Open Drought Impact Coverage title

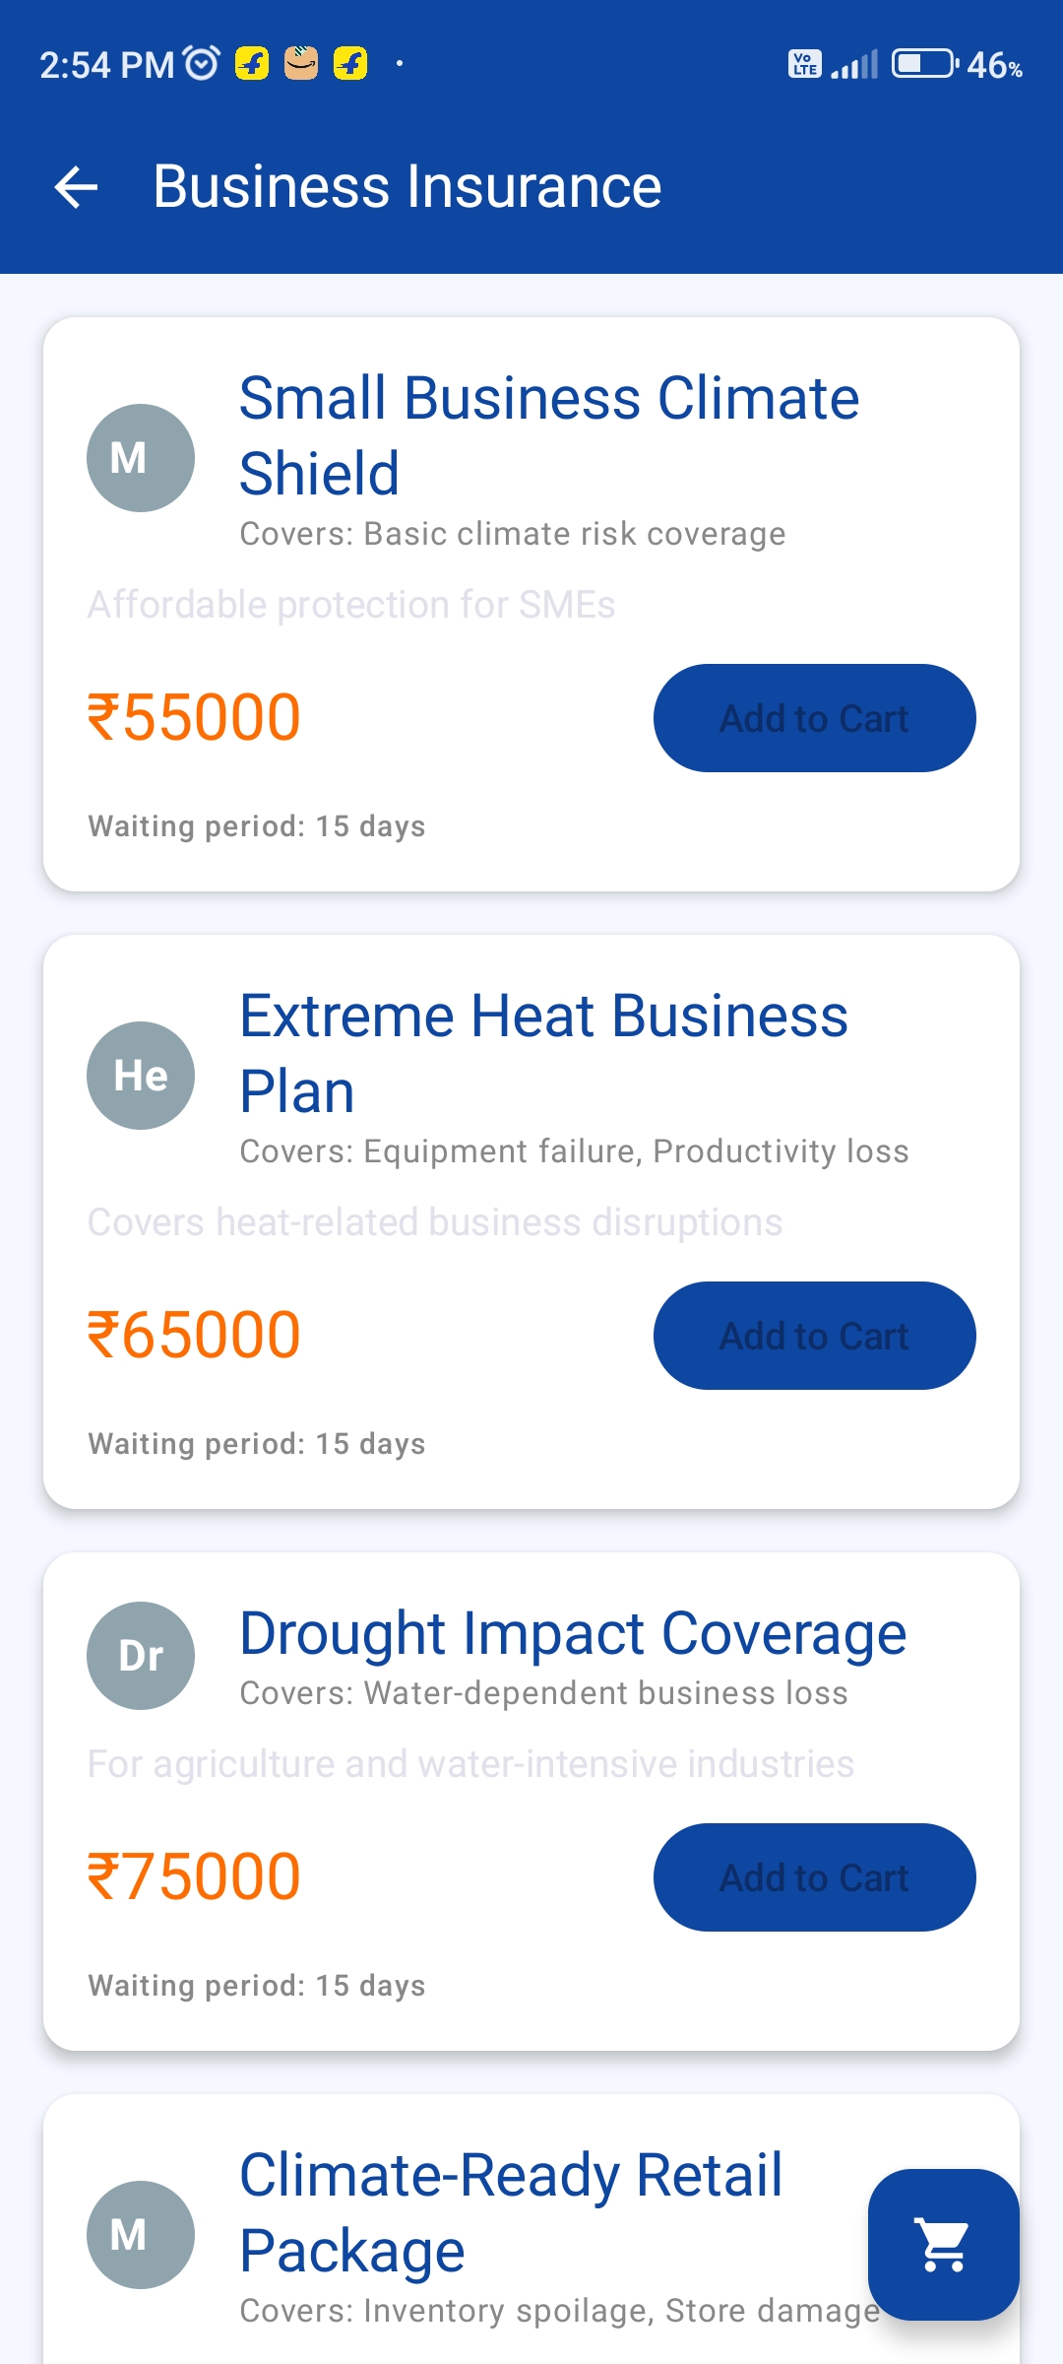coord(572,1633)
